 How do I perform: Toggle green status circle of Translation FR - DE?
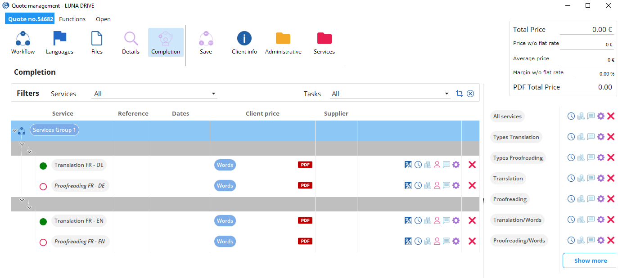[x=43, y=166]
